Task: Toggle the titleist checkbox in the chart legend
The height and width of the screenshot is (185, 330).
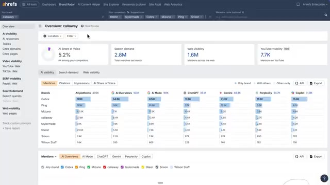Action: pyautogui.click(x=143, y=167)
